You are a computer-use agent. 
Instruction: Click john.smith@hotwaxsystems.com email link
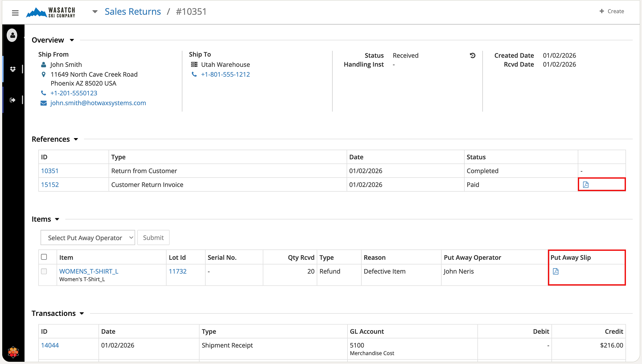(x=98, y=103)
